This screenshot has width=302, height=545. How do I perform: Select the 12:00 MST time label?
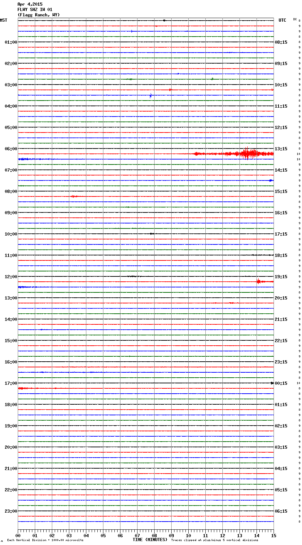[11, 277]
